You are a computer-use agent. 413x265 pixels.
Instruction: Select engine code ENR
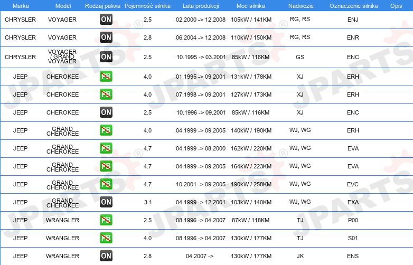(x=353, y=37)
